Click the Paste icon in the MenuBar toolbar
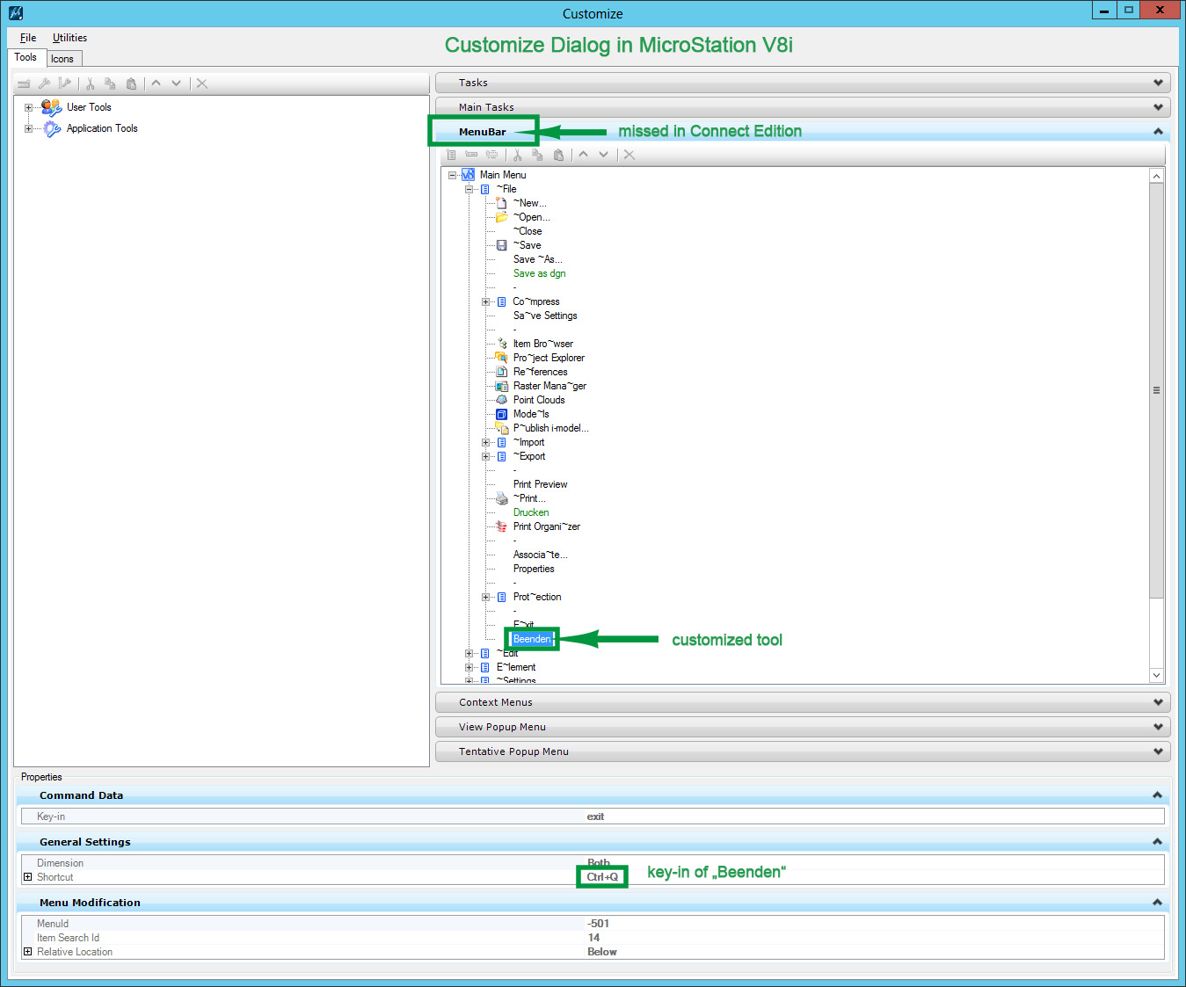Screen dimensions: 1186x987 coord(558,155)
